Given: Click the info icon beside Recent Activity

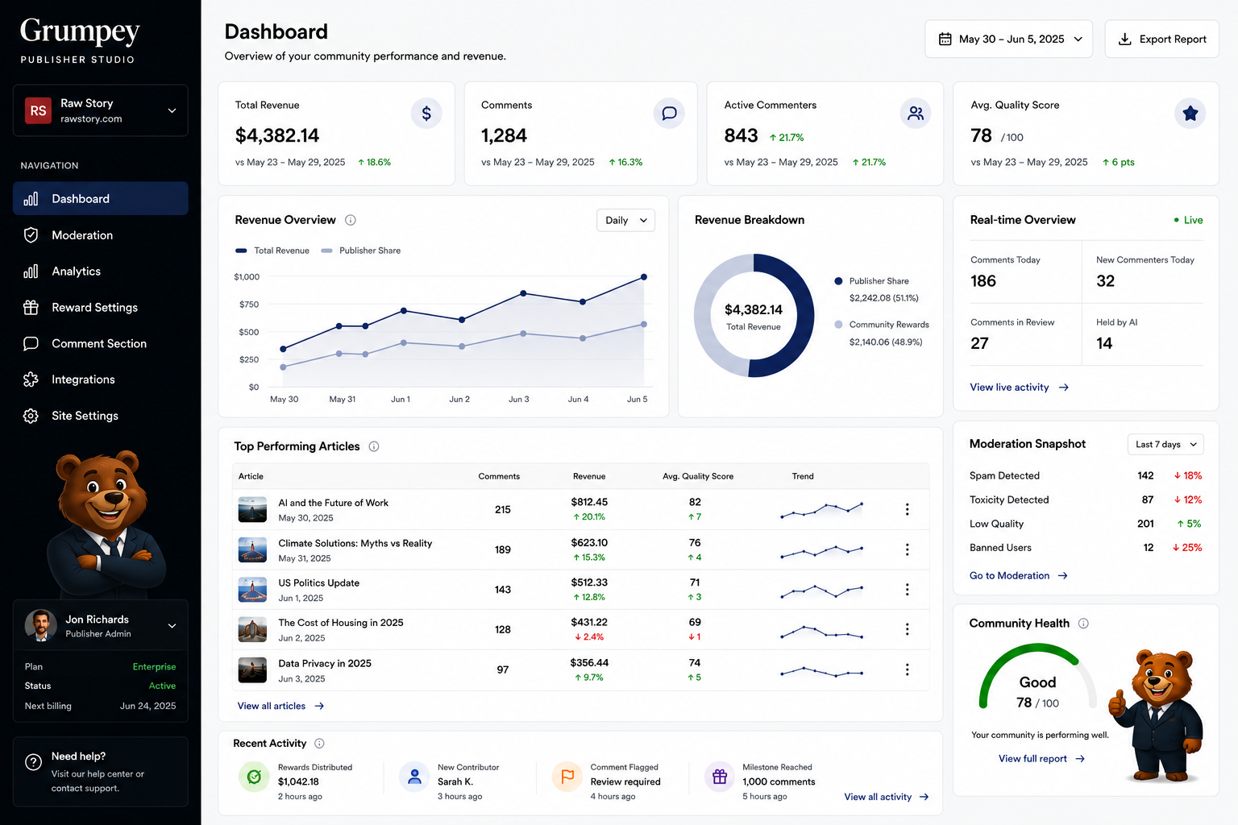Looking at the screenshot, I should coord(319,744).
